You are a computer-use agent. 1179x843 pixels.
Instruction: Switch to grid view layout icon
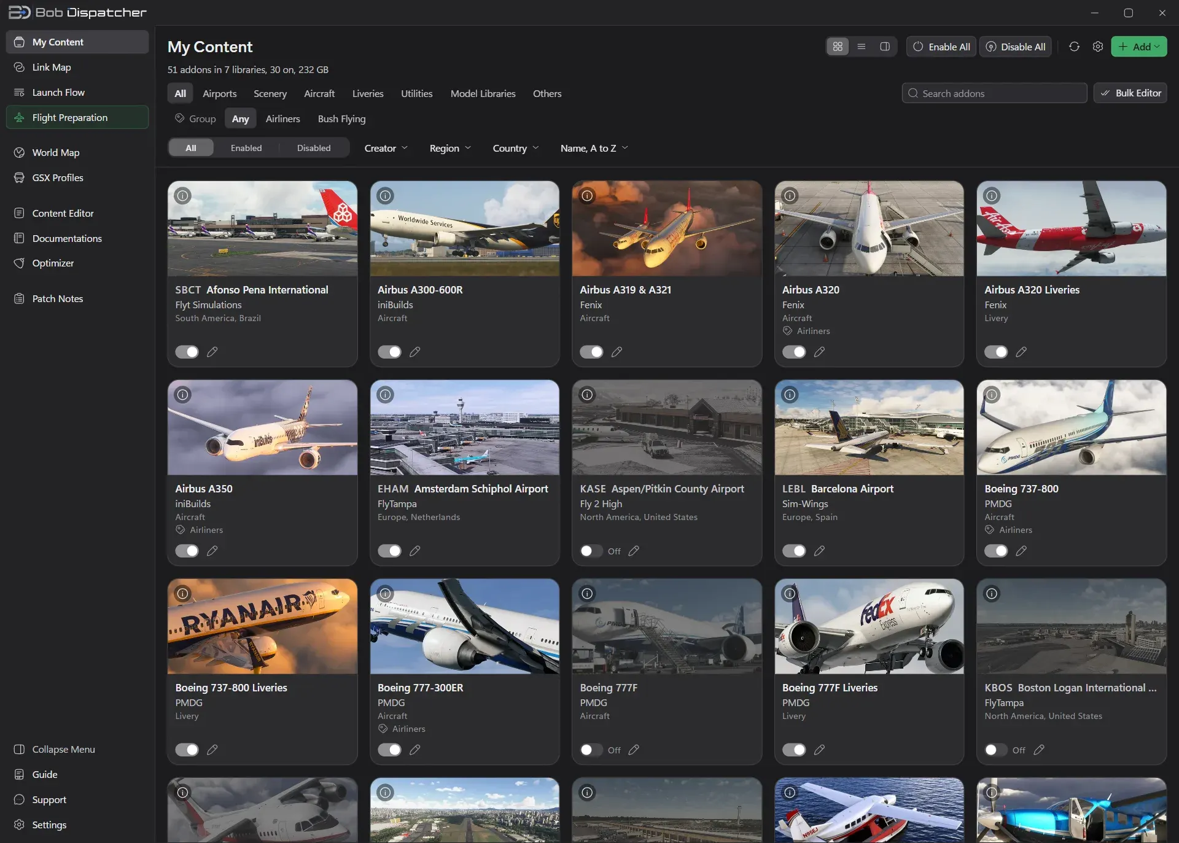[838, 47]
